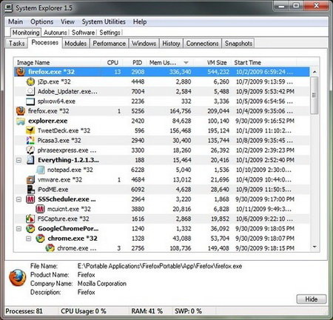Image resolution: width=333 pixels, height=320 pixels.
Task: Open the Options menu
Action: (41, 21)
